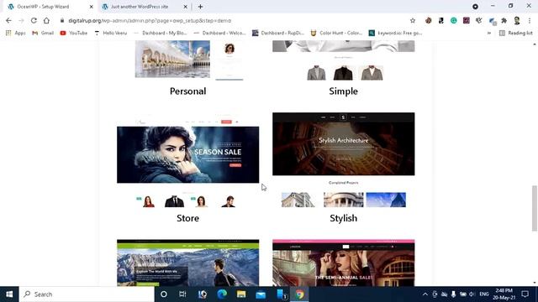The height and width of the screenshot is (302, 538).
Task: Select the OceanWP Setup Wizard tab
Action: coord(50,7)
